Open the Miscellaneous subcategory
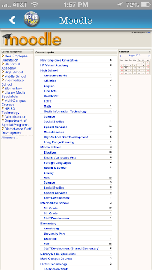The image size is (152, 270). point(54,132)
